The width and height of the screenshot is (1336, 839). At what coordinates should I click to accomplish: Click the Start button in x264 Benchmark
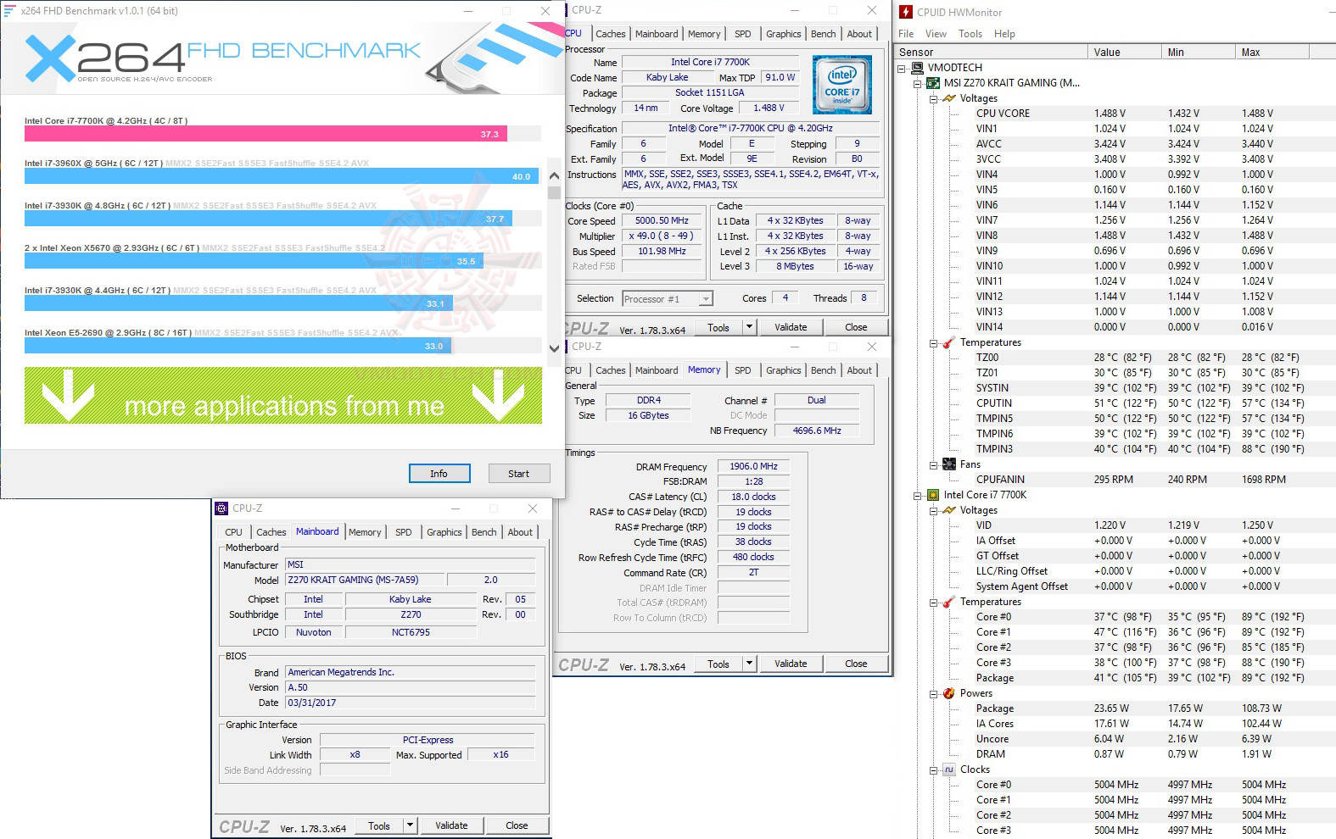(x=519, y=474)
